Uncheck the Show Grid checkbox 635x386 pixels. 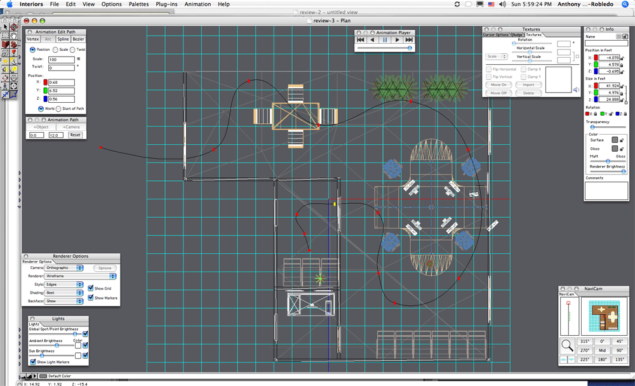pyautogui.click(x=90, y=288)
